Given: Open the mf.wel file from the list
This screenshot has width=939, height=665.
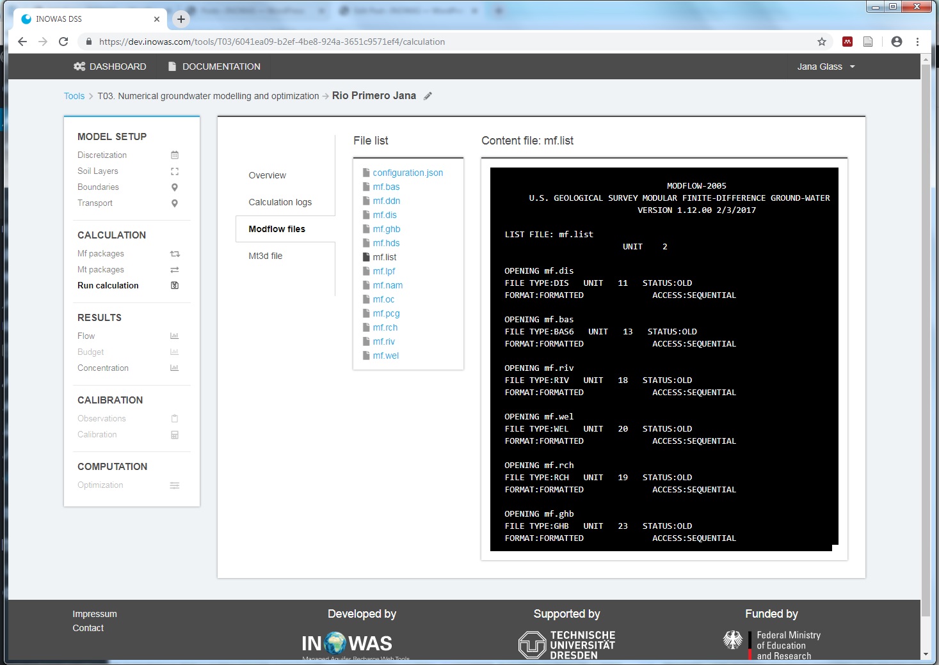Looking at the screenshot, I should [385, 356].
